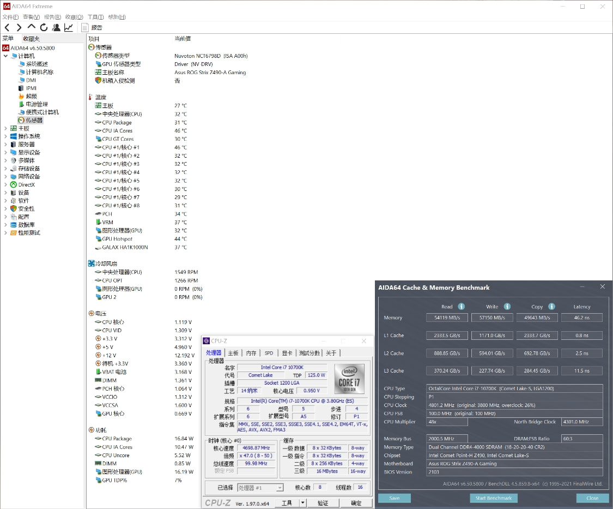
Task: Click Save button in benchmark window
Action: pos(394,498)
